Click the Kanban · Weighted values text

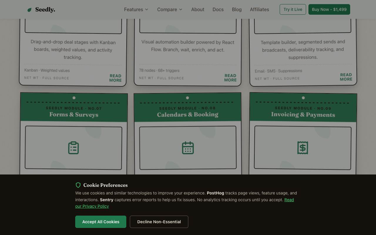(47, 70)
